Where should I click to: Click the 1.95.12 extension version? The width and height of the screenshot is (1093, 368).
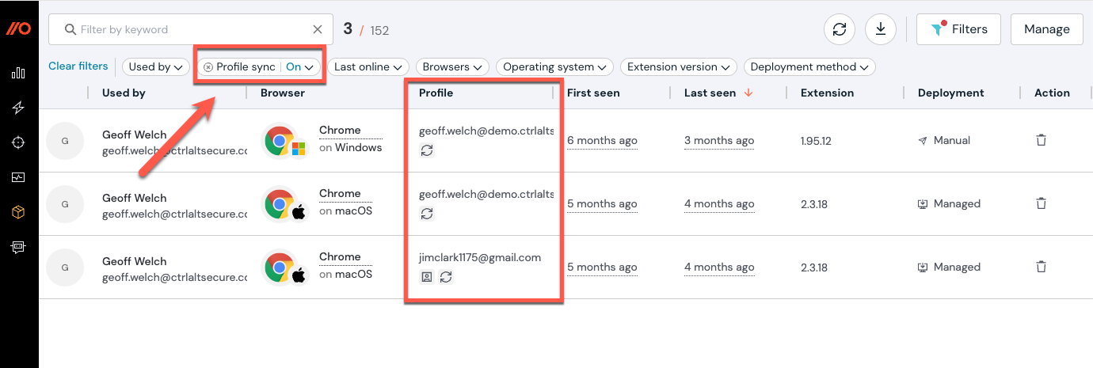817,141
